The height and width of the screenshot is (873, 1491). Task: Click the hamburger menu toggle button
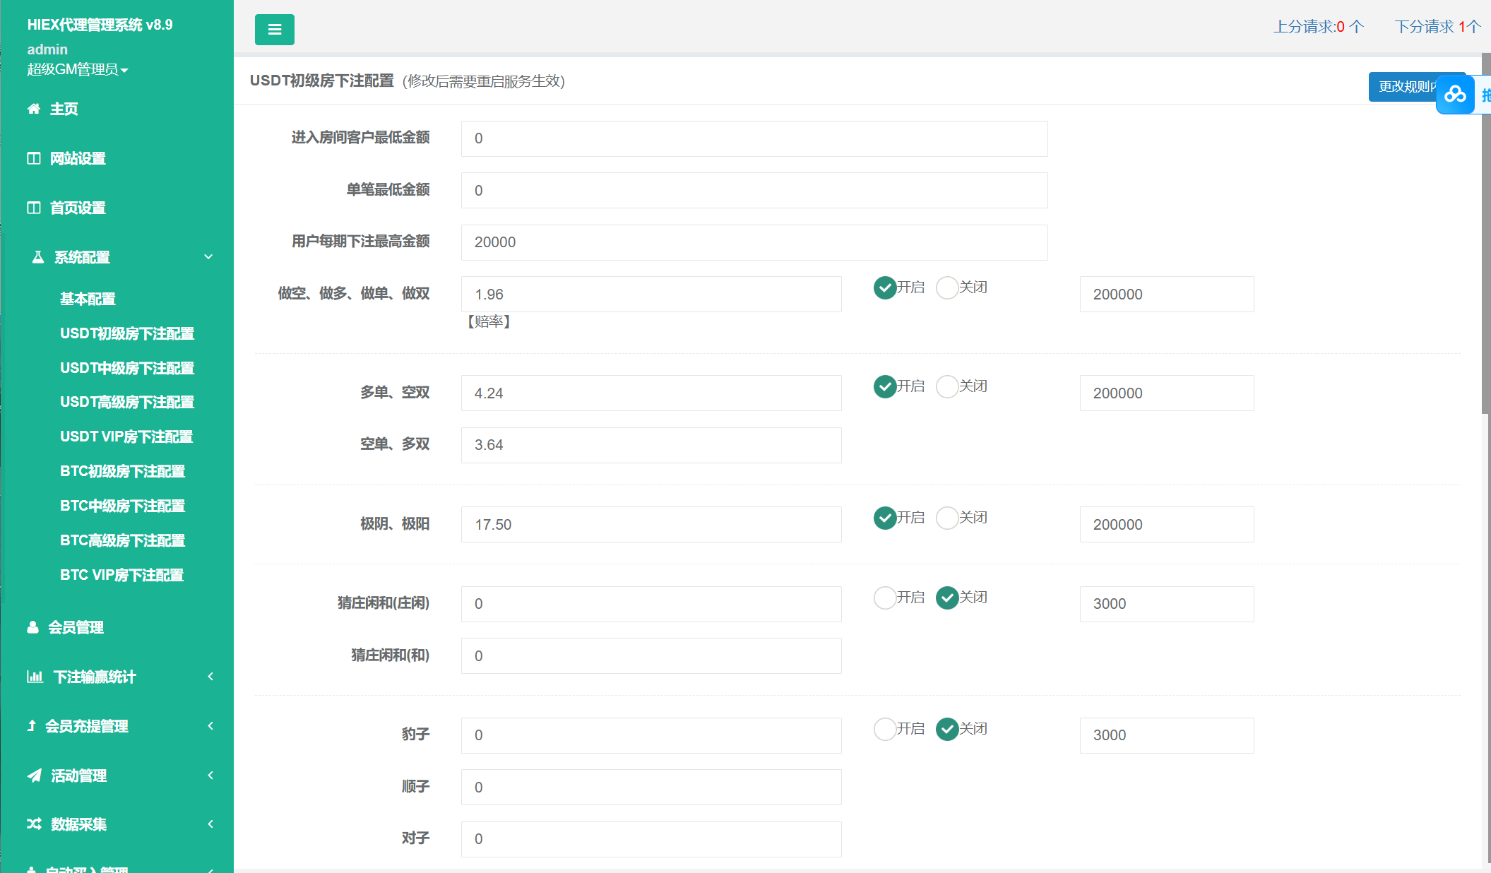[274, 30]
